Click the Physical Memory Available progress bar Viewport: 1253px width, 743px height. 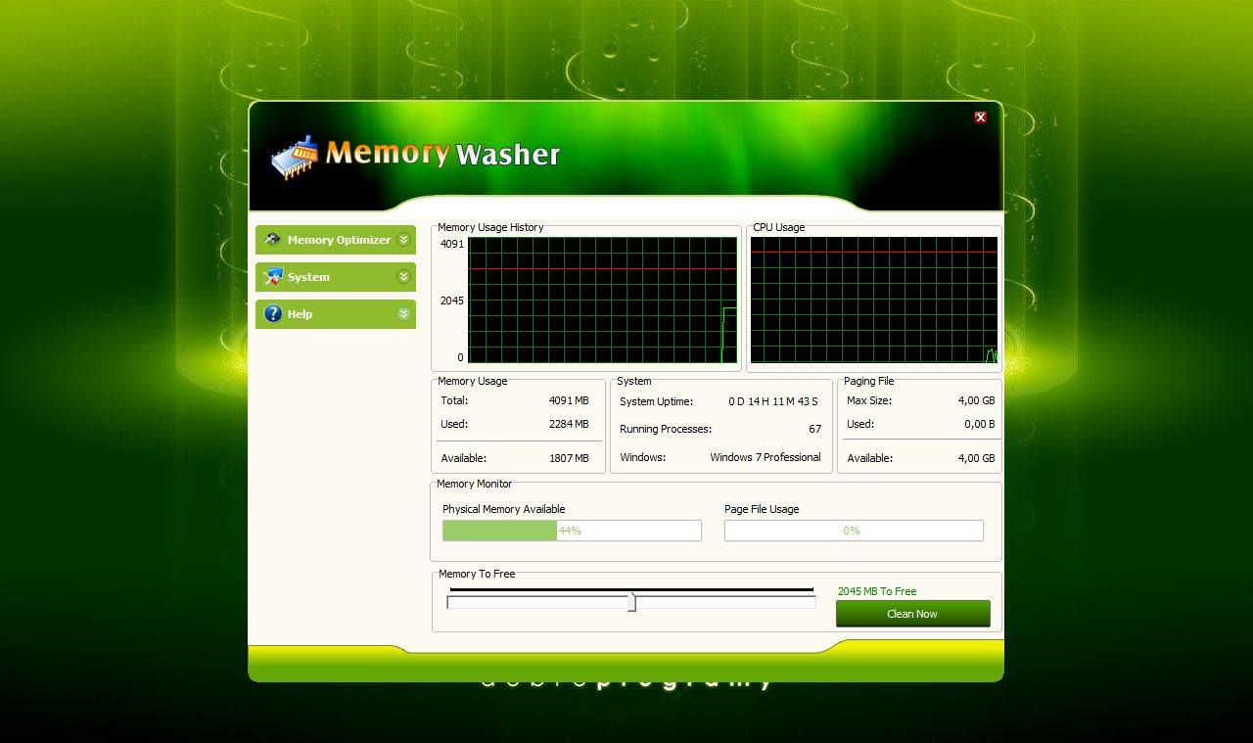pyautogui.click(x=572, y=531)
